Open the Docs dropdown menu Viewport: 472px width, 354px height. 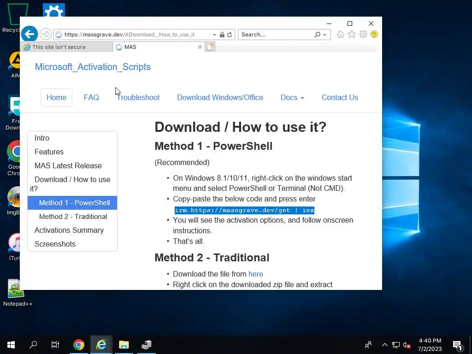pyautogui.click(x=292, y=98)
